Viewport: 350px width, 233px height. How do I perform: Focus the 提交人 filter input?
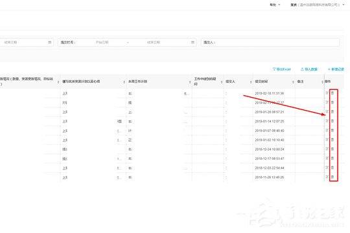click(270, 42)
